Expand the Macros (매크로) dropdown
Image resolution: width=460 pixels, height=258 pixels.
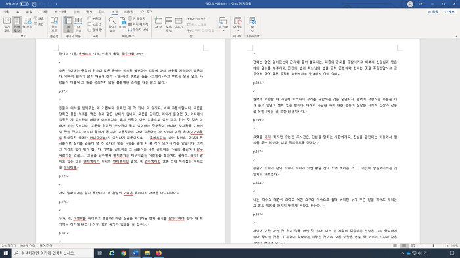tap(237, 24)
